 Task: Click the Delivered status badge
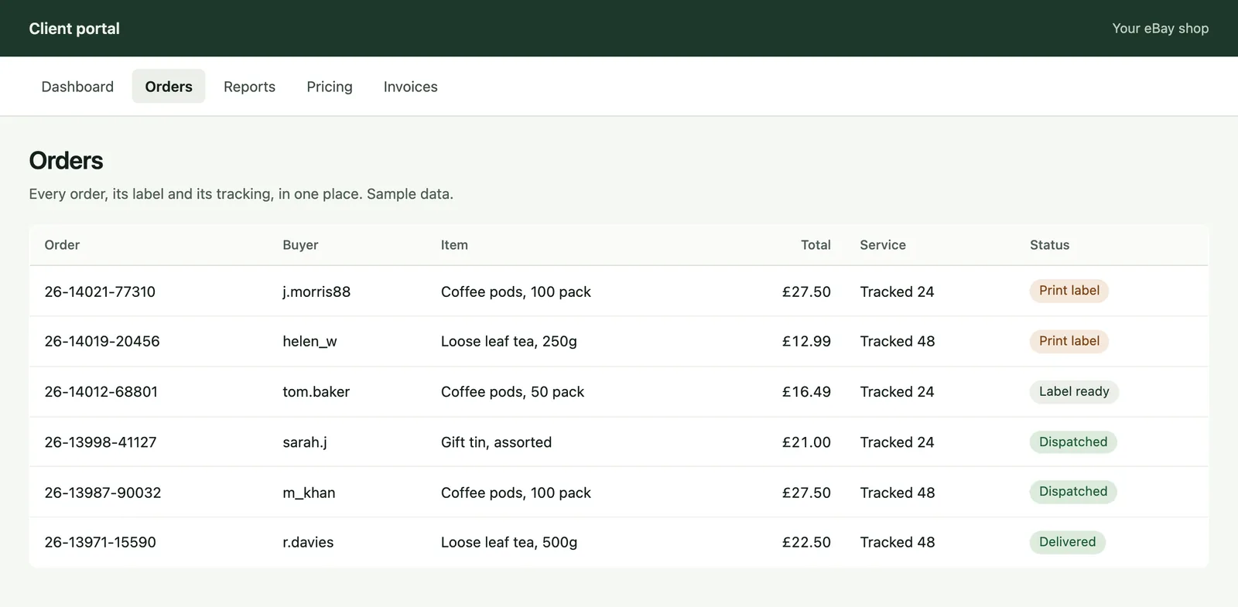click(1067, 542)
